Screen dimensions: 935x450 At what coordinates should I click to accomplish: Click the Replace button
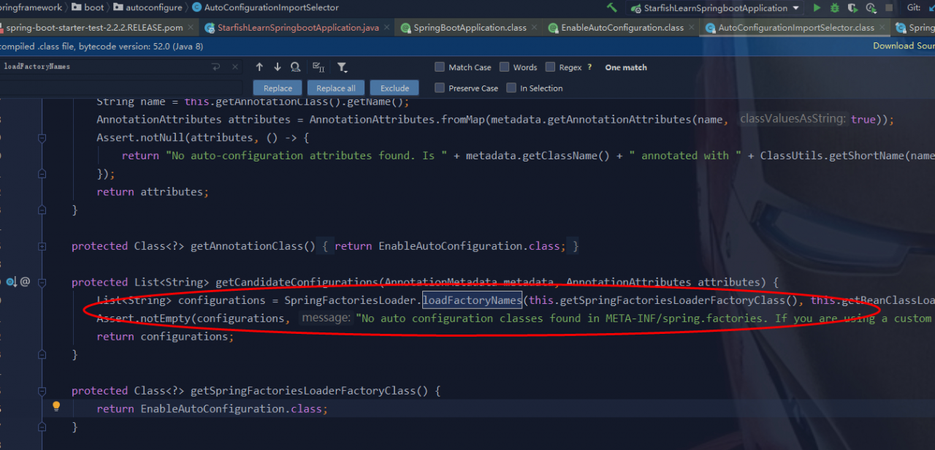[x=278, y=88]
